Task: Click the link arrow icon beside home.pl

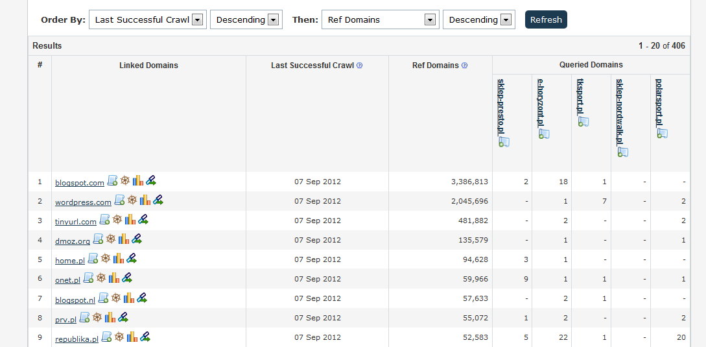Action: click(x=132, y=259)
